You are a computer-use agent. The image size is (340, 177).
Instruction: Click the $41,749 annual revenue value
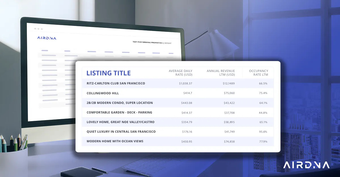[229, 132]
